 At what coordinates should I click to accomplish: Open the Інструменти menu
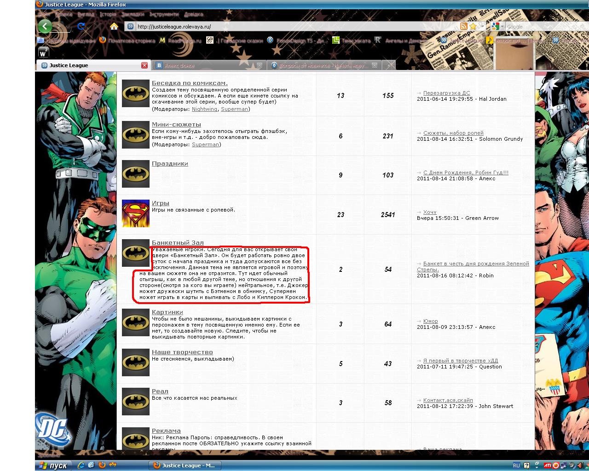[164, 14]
